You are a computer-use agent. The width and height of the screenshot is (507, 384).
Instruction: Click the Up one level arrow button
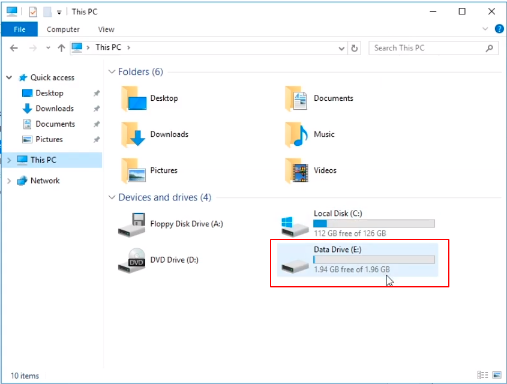61,48
